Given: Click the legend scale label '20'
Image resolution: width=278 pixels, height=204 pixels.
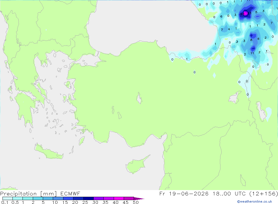Looking at the screenshot, I should coord(75,202).
